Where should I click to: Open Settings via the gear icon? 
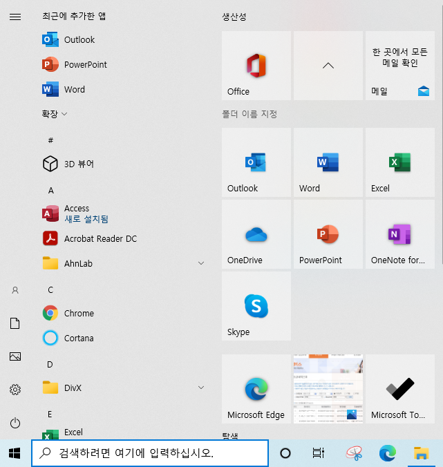(x=15, y=390)
